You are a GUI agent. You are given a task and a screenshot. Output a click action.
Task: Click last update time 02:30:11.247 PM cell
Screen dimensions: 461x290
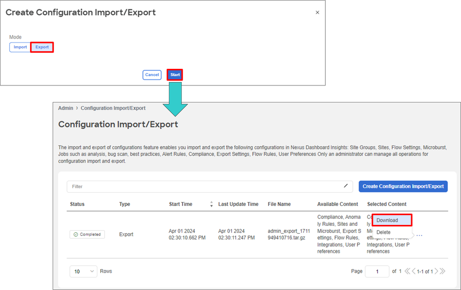click(236, 235)
